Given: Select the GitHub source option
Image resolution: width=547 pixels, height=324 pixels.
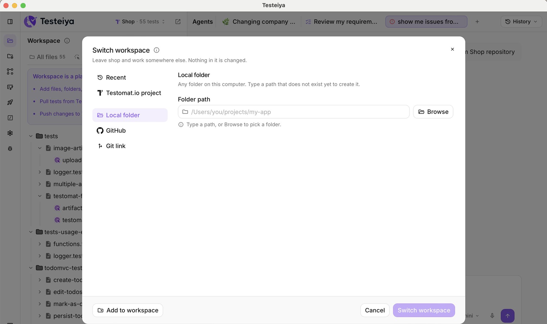Looking at the screenshot, I should (130, 131).
